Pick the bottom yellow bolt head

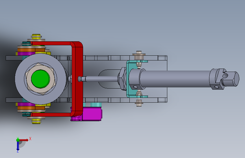(36, 121)
